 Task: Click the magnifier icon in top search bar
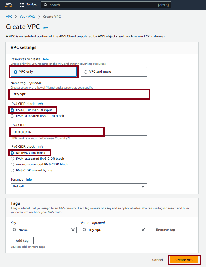[x=45, y=5]
